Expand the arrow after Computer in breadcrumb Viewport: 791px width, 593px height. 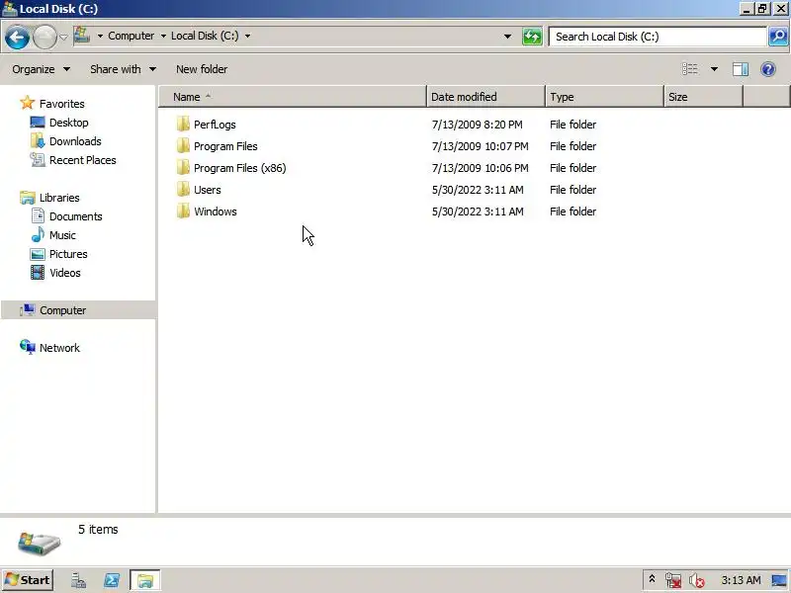click(x=163, y=37)
